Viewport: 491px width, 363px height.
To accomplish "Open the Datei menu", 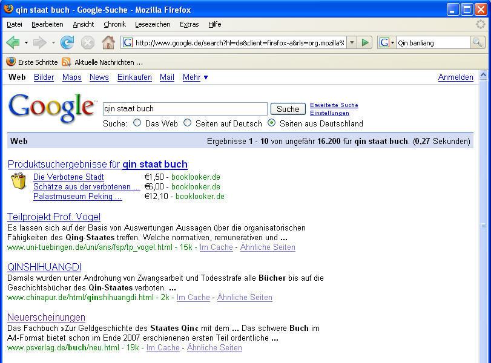I will (15, 24).
